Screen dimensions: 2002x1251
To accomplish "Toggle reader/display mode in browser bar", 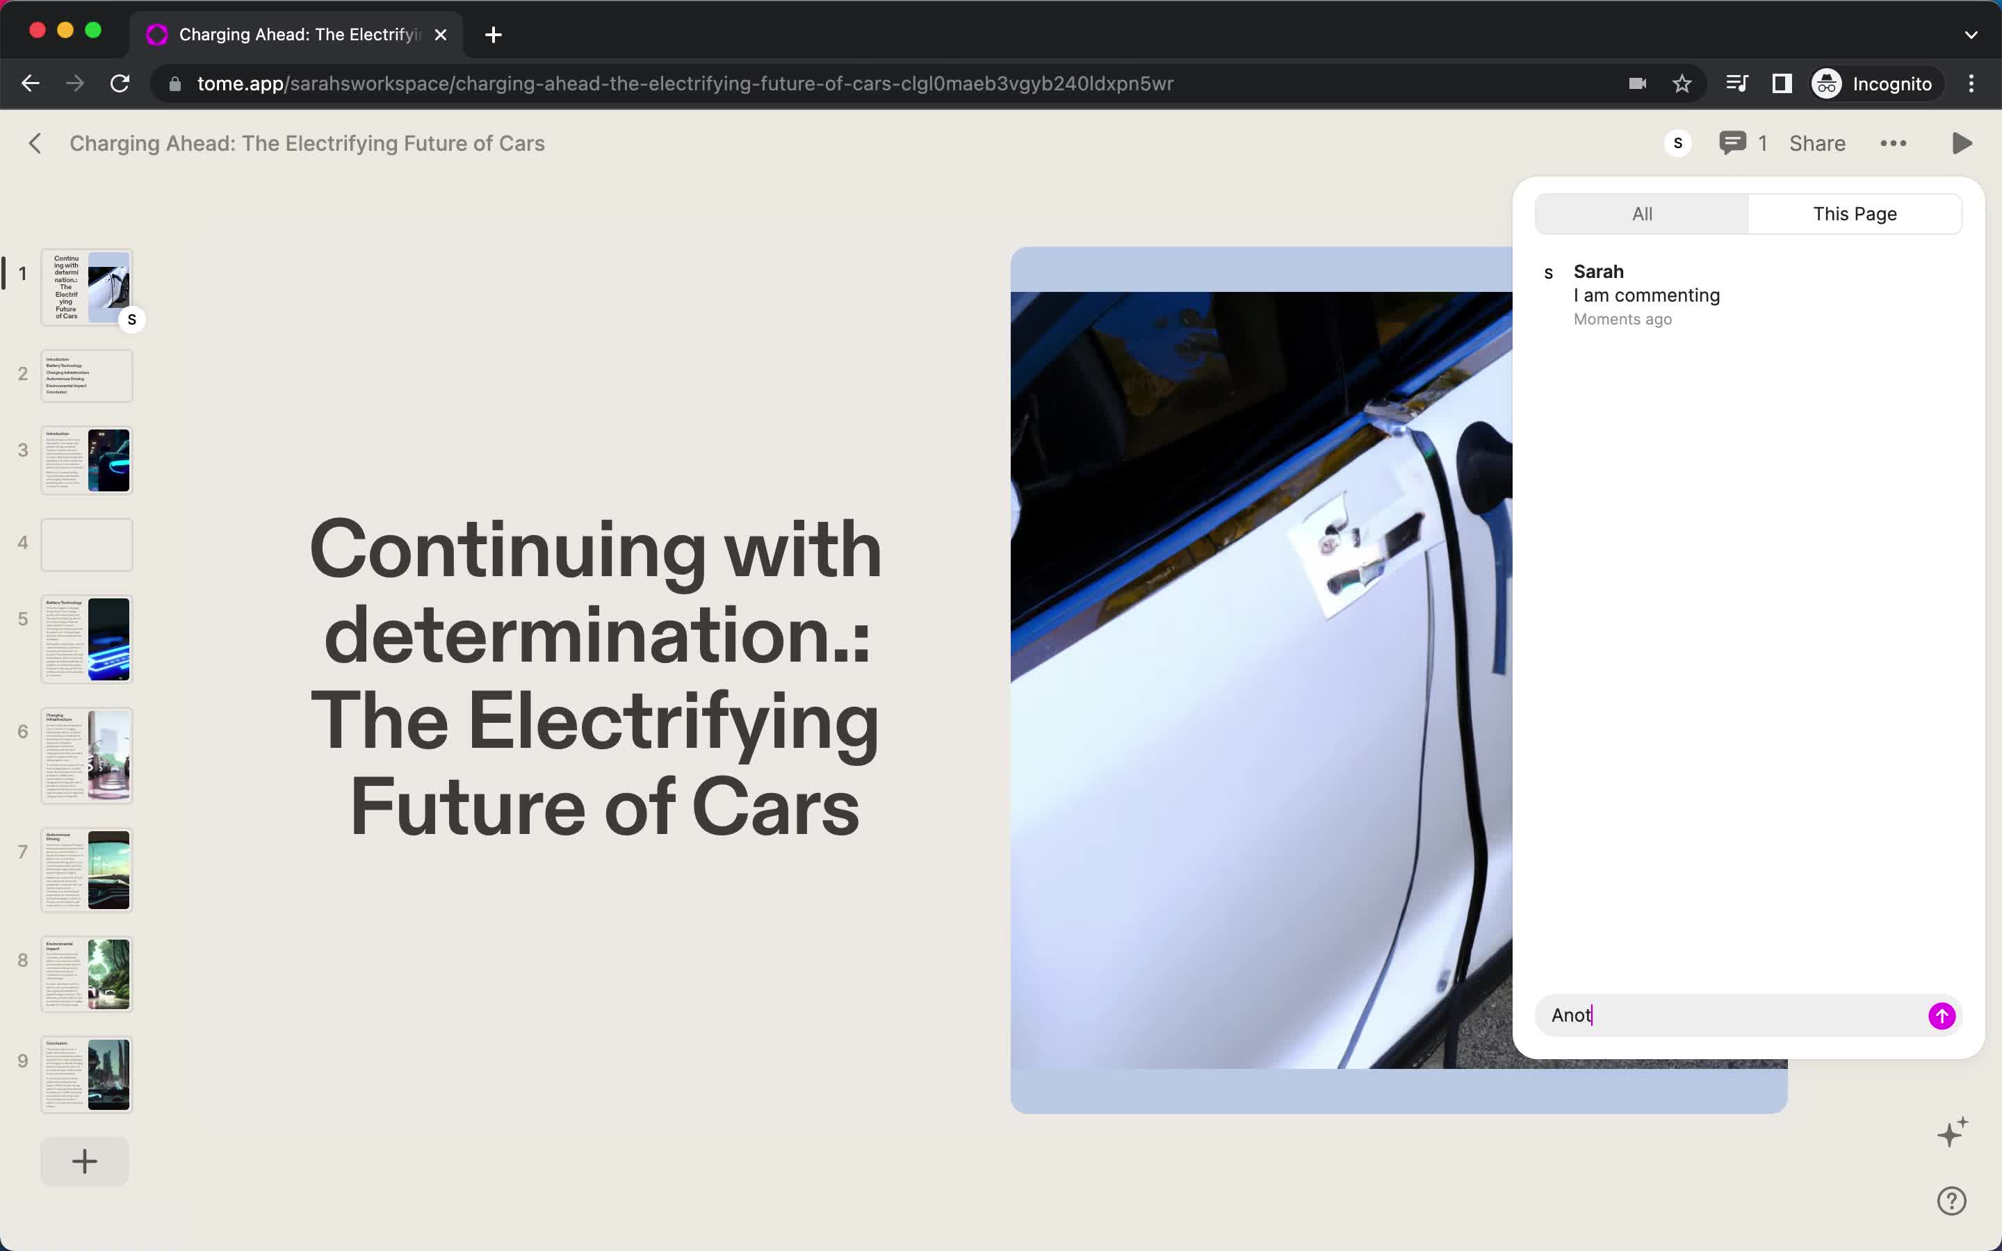I will pyautogui.click(x=1782, y=83).
